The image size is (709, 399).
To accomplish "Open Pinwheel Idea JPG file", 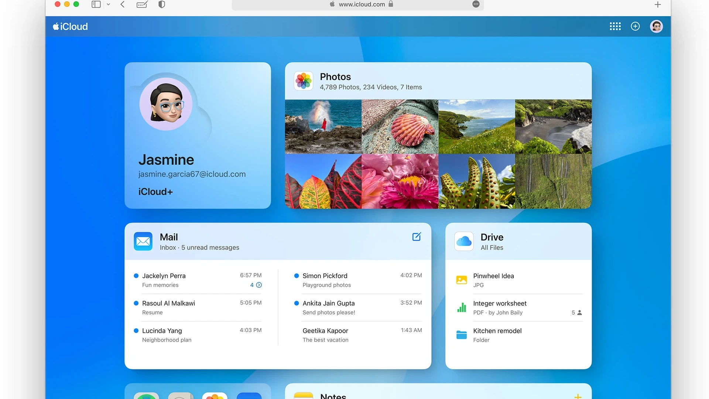I will pyautogui.click(x=519, y=280).
